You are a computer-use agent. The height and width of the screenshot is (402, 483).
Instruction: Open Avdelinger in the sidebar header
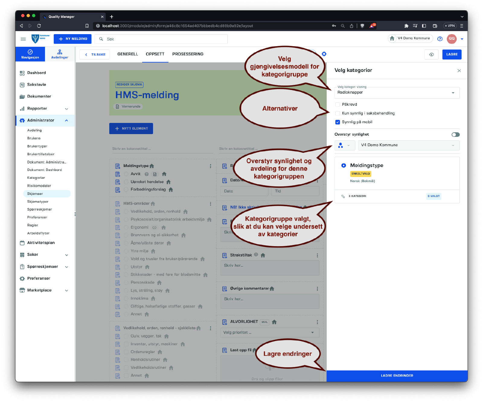coord(60,54)
